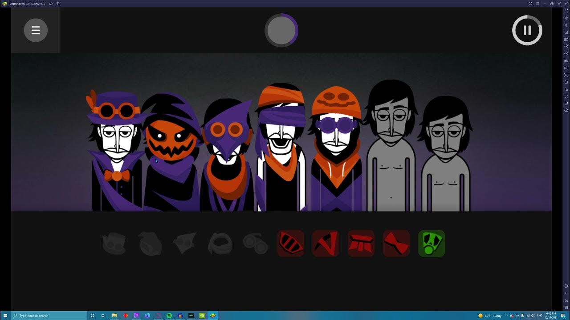Open BlueStacks multi-instance window icon in title bar
This screenshot has width=570, height=320.
pyautogui.click(x=58, y=4)
